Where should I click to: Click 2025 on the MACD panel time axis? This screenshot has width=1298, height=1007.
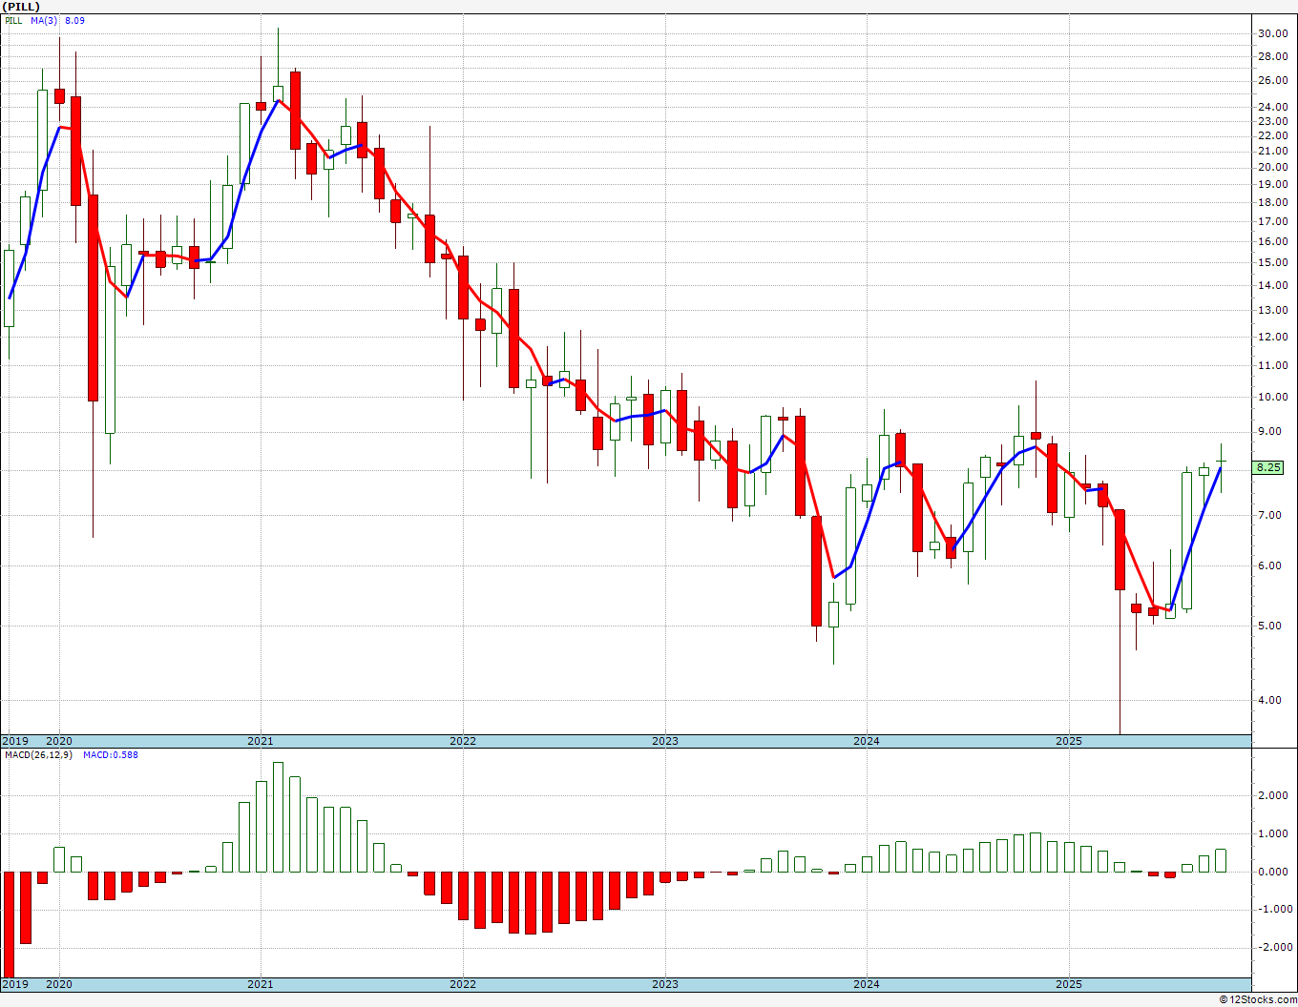coord(1069,984)
